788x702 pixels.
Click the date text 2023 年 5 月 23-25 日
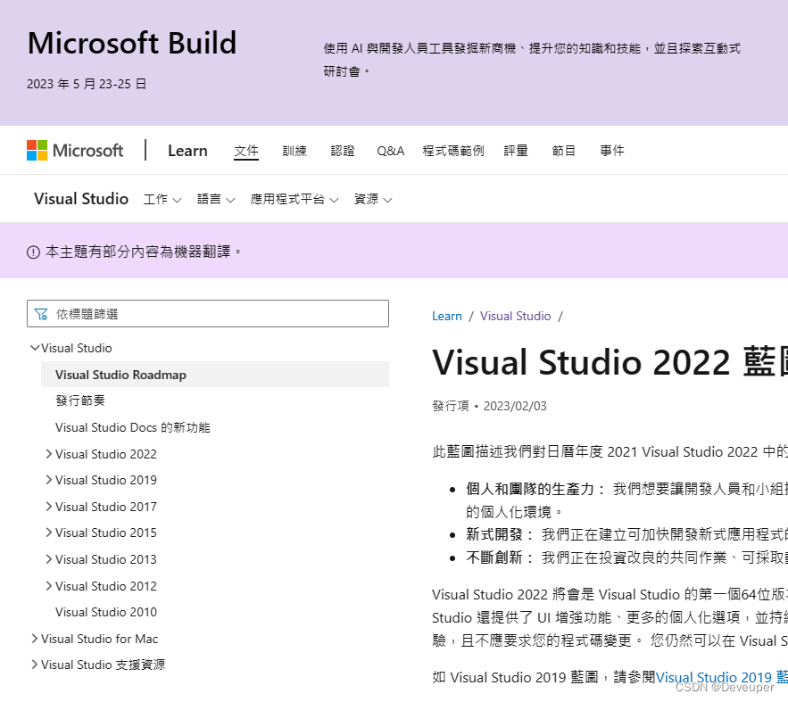tap(87, 84)
